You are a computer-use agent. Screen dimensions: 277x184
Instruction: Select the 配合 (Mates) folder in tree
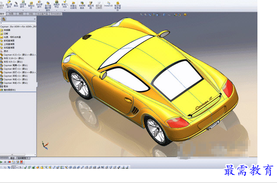(x=4, y=86)
